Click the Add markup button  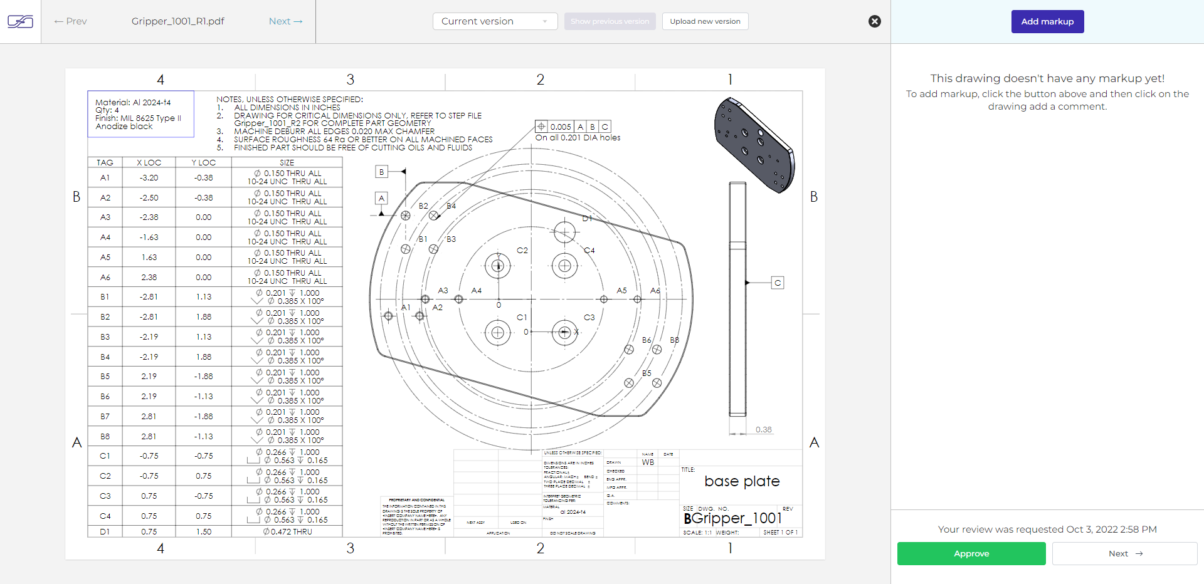coord(1047,21)
